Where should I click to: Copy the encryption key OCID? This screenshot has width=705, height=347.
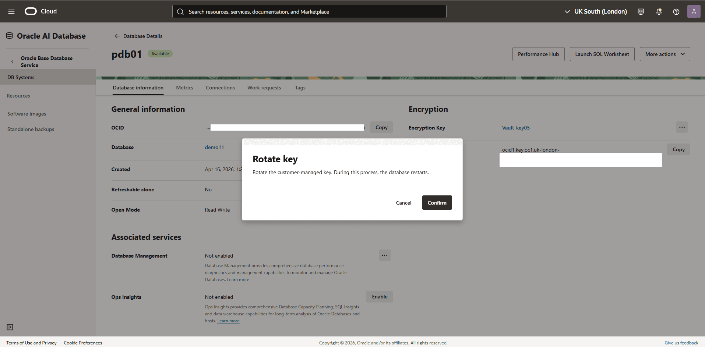point(678,149)
